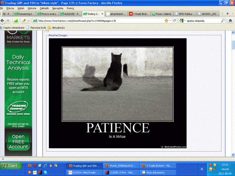Click the search magnifier icon

coord(223,21)
